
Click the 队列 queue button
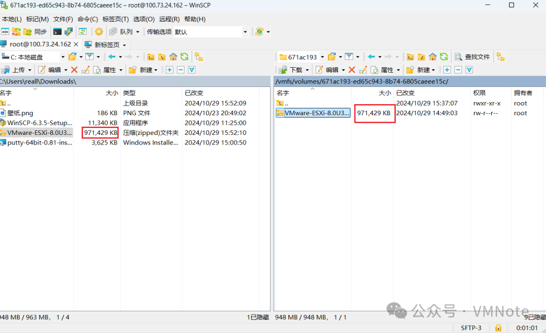click(x=121, y=32)
